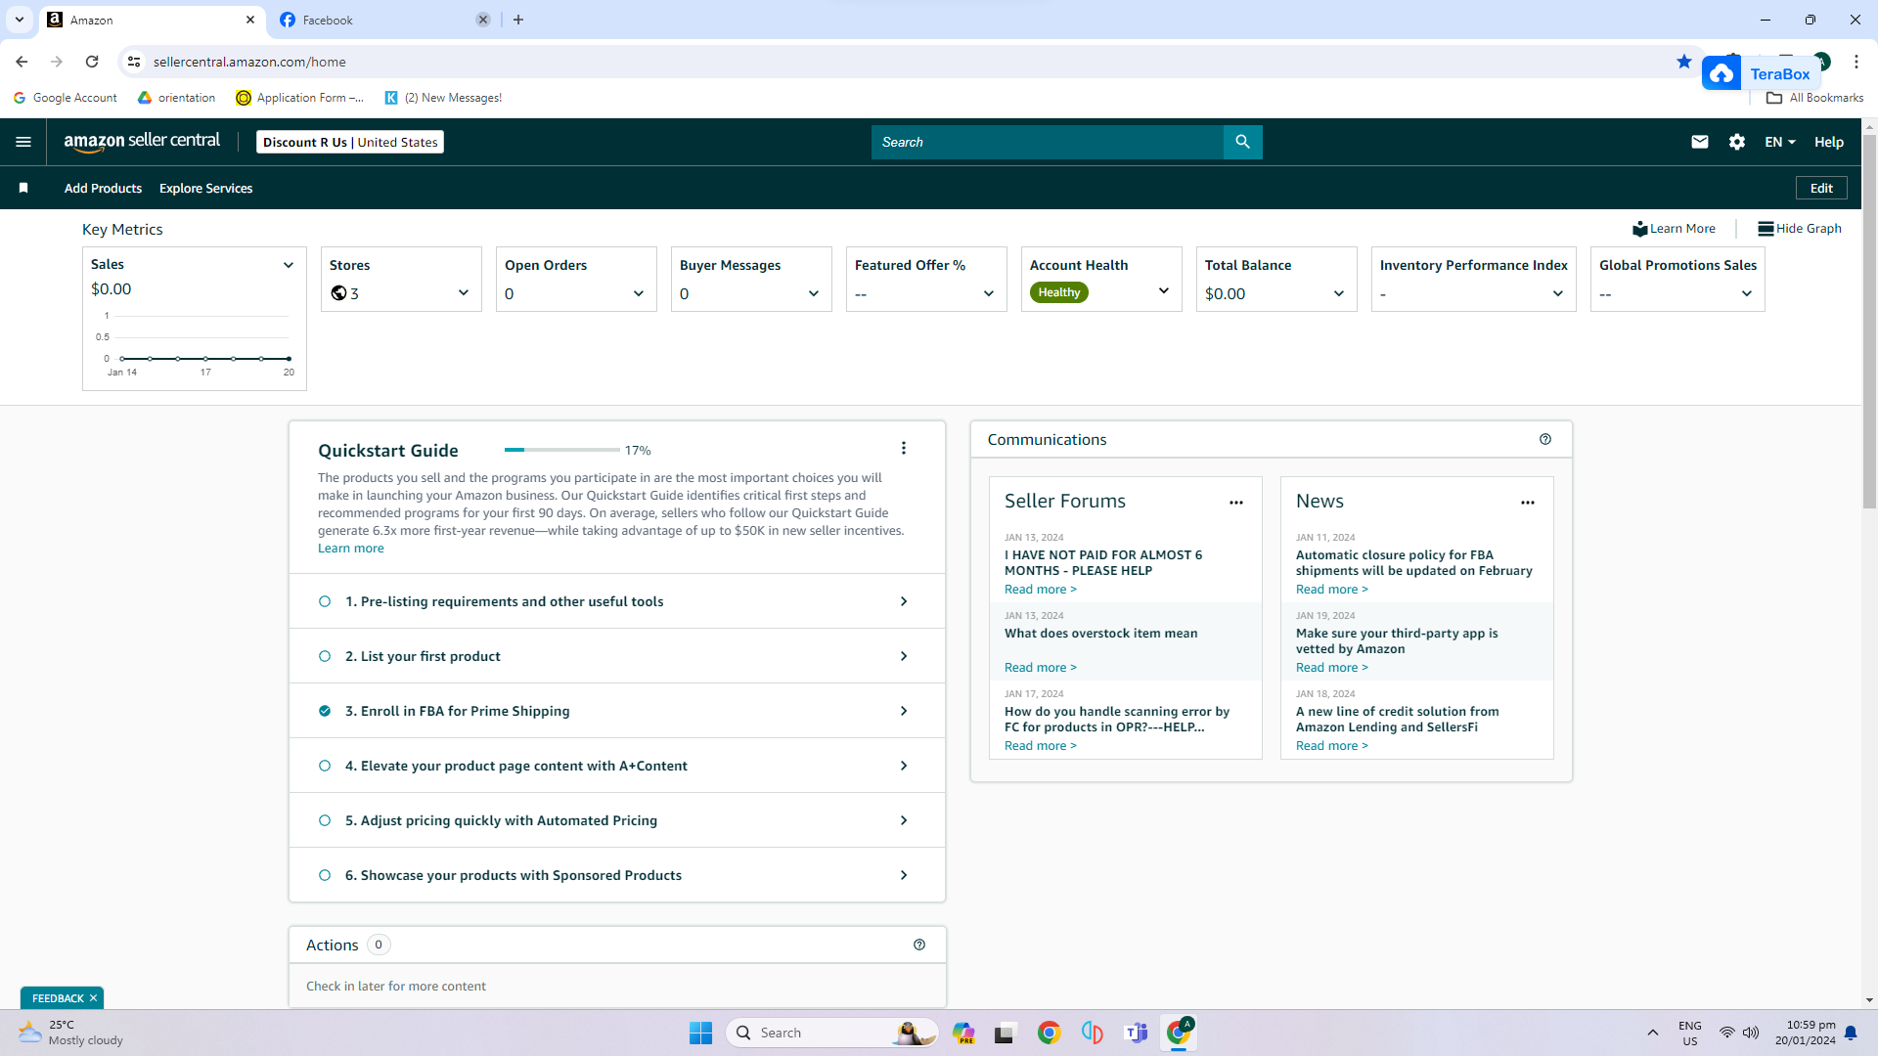The width and height of the screenshot is (1878, 1056).
Task: Read more about overstock item post
Action: click(x=1041, y=668)
